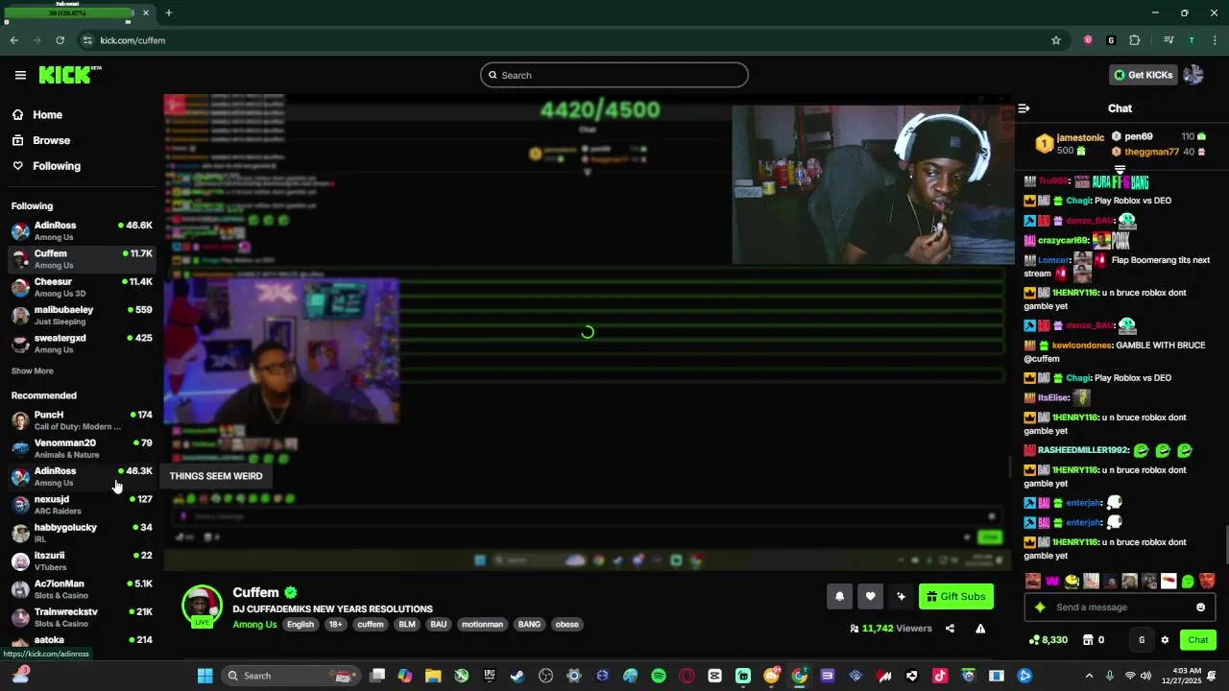Click Gift Subs button
Screen dimensions: 1229x691
pyautogui.click(x=956, y=596)
